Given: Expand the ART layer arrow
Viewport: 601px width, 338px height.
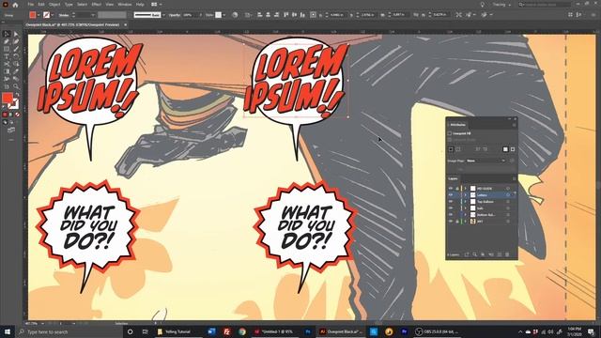Looking at the screenshot, I should click(466, 222).
